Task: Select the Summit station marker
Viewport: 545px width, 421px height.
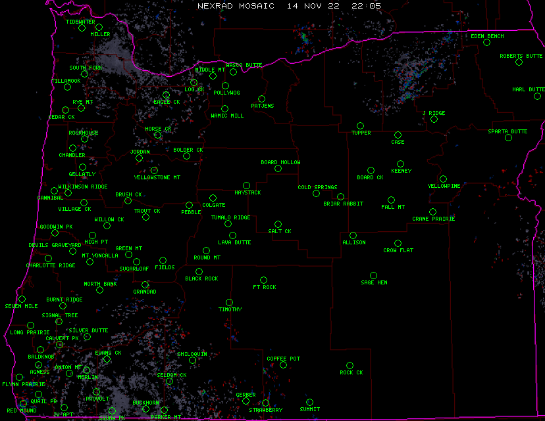Action: (x=309, y=402)
